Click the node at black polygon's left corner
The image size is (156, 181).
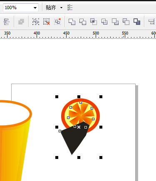(60, 131)
